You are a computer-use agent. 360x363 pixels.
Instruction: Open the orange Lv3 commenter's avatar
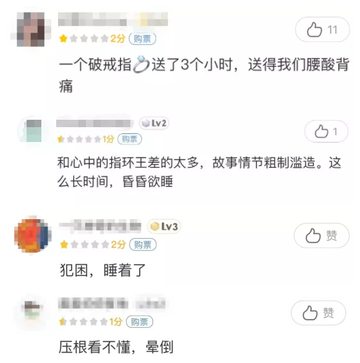click(x=33, y=234)
